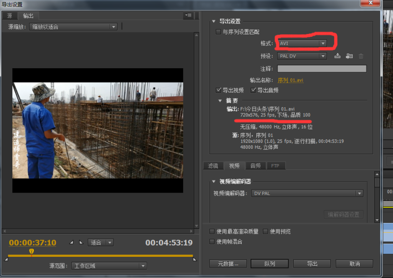The width and height of the screenshot is (393, 278).
Task: Open the 格式 AVI format dropdown
Action: (302, 43)
